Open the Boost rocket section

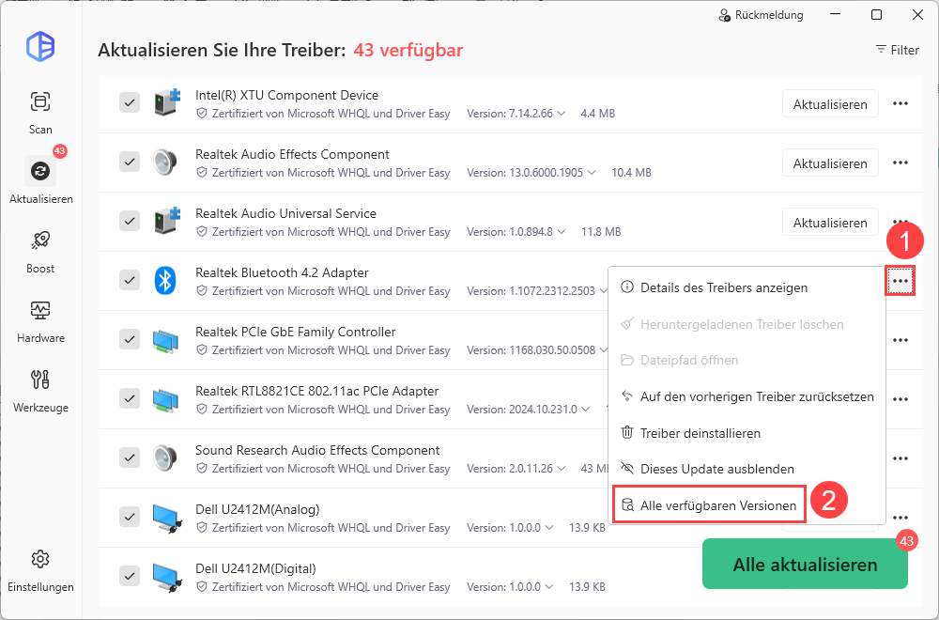click(x=40, y=251)
